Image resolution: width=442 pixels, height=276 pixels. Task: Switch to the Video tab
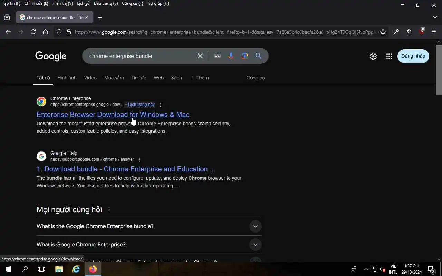tap(90, 78)
